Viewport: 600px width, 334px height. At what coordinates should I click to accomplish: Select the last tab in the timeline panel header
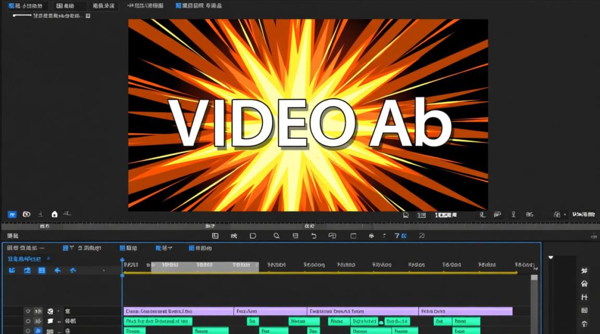pos(200,248)
